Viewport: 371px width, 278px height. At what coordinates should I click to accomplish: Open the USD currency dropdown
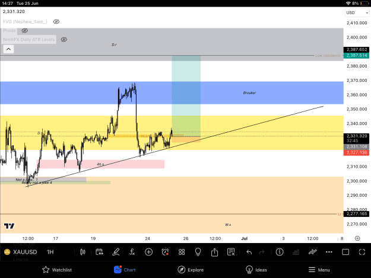[357, 13]
